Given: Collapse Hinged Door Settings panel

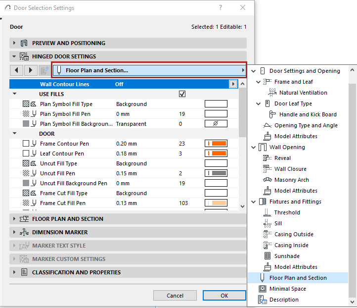Looking at the screenshot, I should (14, 56).
